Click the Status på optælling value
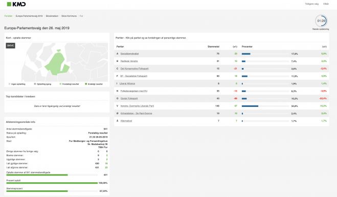The width and height of the screenshot is (337, 197). (98, 133)
